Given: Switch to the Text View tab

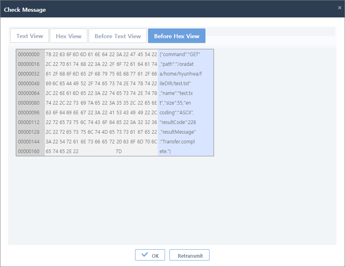Looking at the screenshot, I should 30,36.
